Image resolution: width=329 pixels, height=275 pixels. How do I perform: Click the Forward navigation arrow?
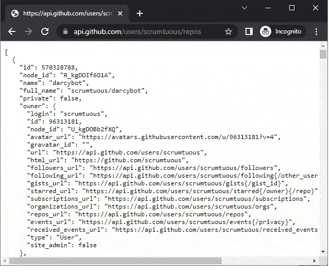pyautogui.click(x=28, y=31)
